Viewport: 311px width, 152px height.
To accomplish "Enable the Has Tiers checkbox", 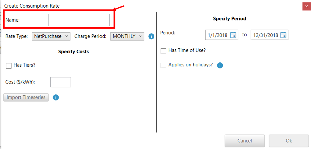I will coord(9,65).
